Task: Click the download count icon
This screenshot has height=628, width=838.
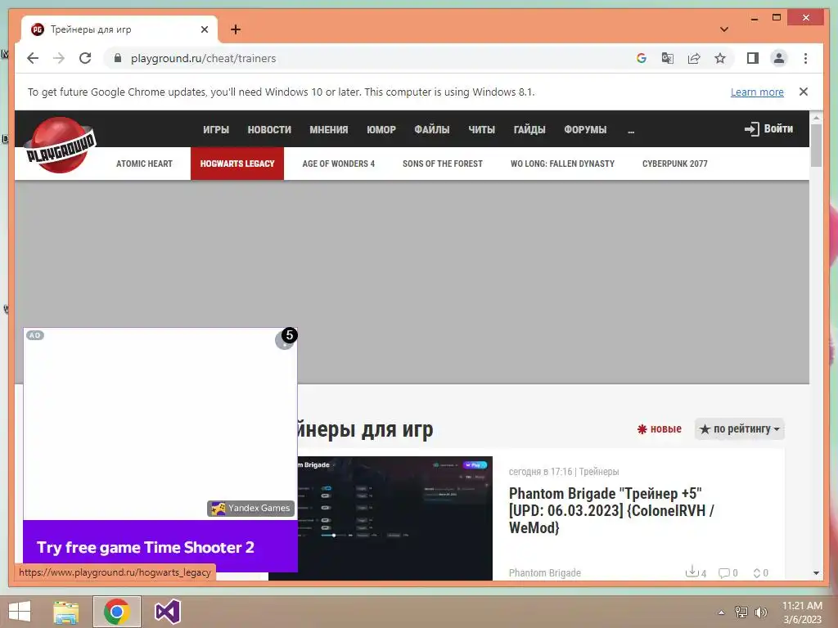Action: pyautogui.click(x=692, y=572)
